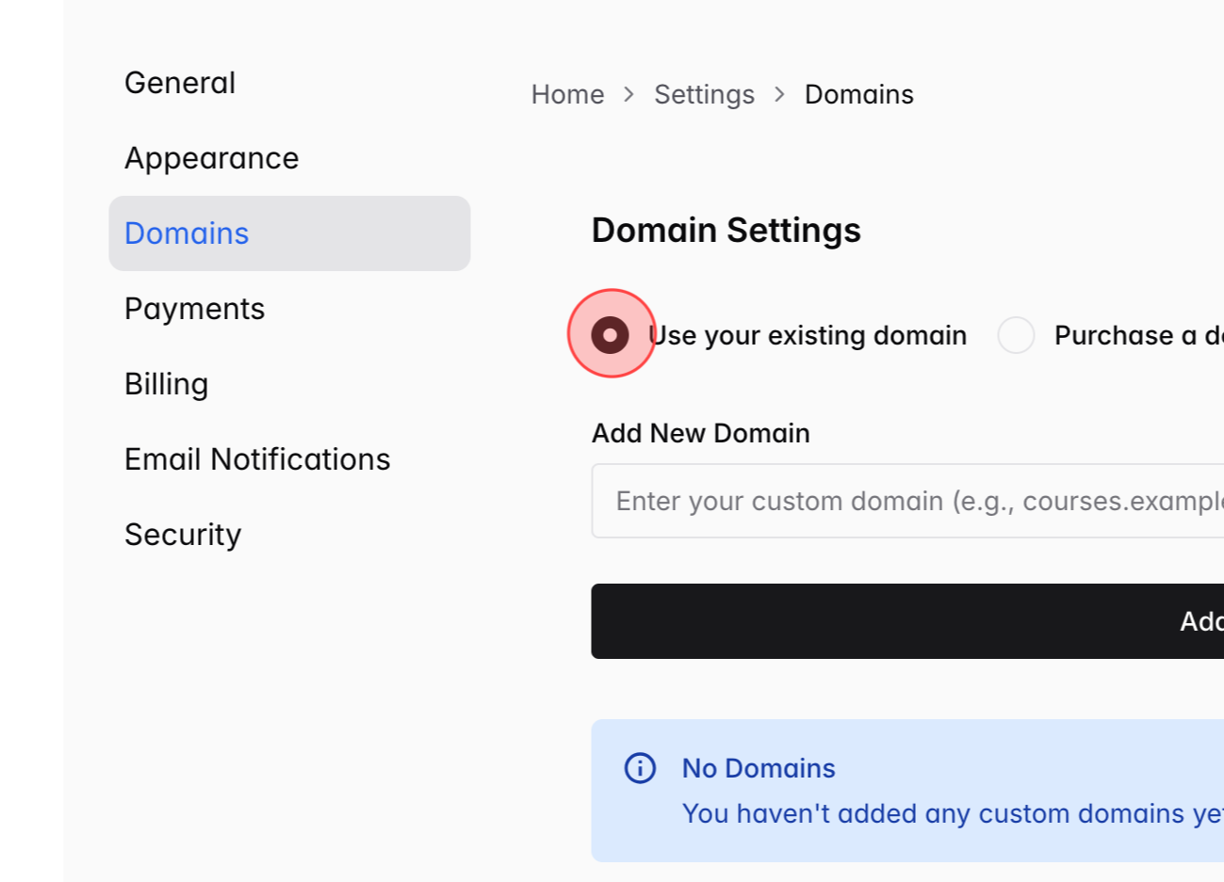Switch to the Security section
The height and width of the screenshot is (882, 1224).
(183, 535)
